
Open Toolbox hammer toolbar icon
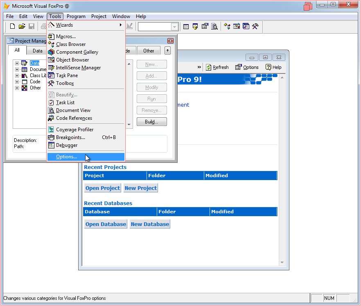pos(255,27)
